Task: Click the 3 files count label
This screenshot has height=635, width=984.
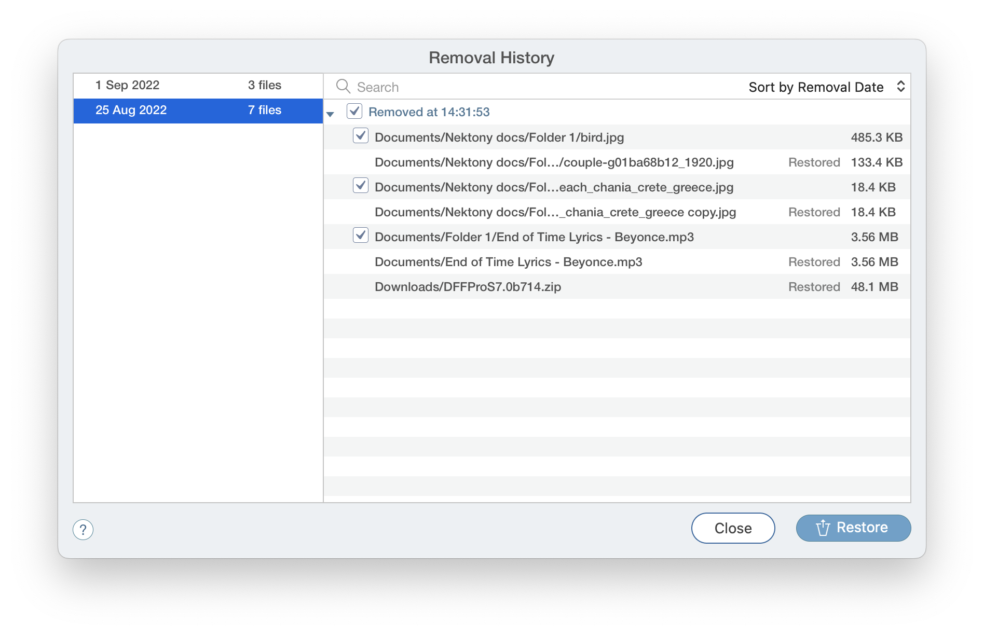Action: [265, 85]
